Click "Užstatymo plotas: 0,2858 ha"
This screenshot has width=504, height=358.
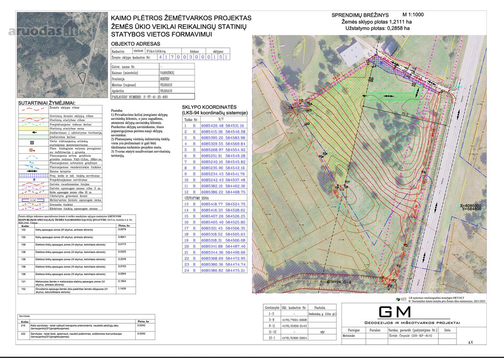click(377, 29)
